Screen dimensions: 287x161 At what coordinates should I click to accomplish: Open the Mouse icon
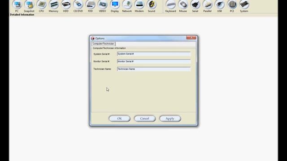click(x=183, y=5)
